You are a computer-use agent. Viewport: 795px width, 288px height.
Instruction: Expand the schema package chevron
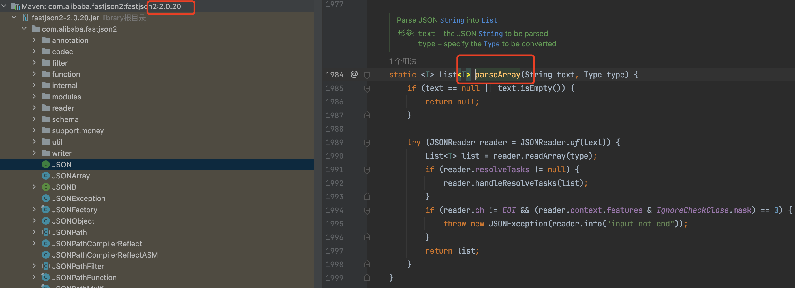pos(34,119)
